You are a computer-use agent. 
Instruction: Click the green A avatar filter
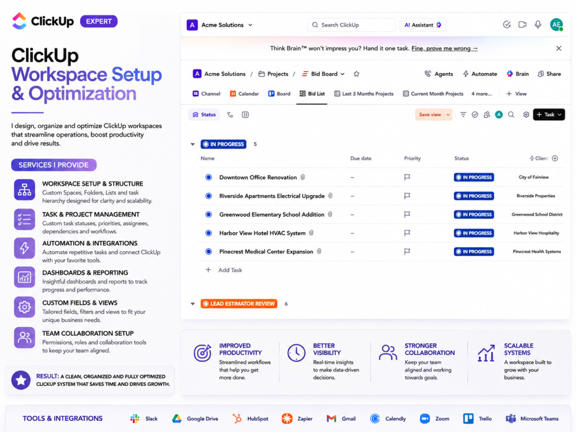coord(499,115)
